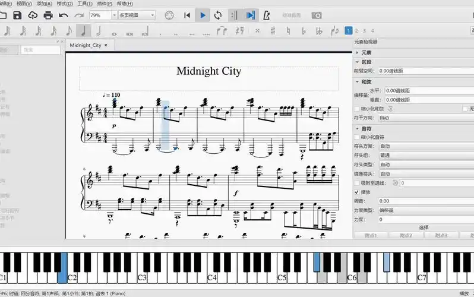The image size is (474, 297).
Task: Open the 力度类型 dropdown
Action: pyautogui.click(x=426, y=210)
